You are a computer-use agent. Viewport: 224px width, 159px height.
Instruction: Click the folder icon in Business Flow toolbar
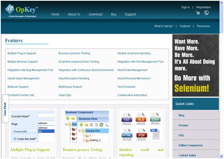86,125
